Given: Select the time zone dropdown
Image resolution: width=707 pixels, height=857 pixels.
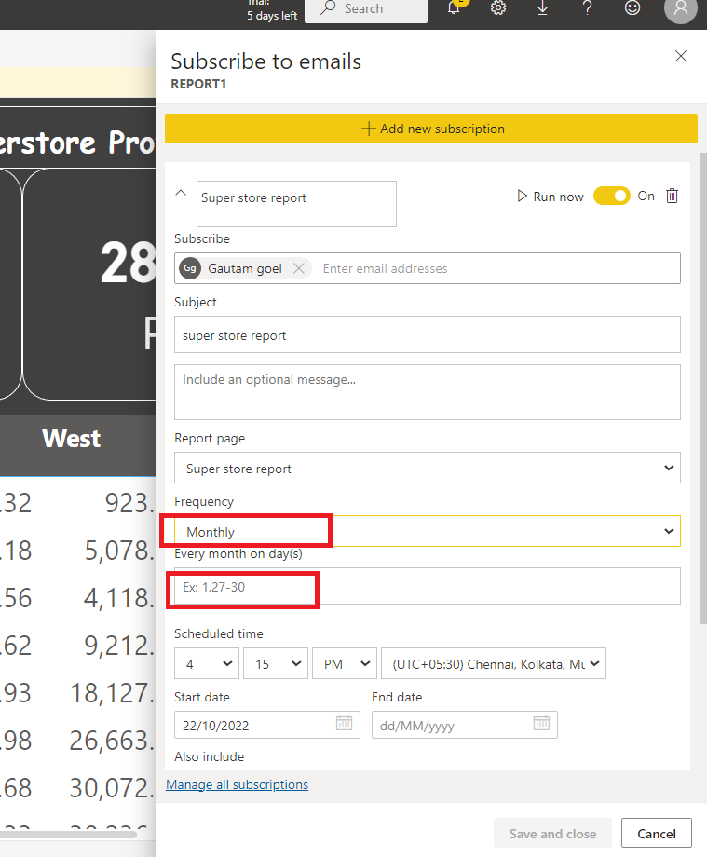Looking at the screenshot, I should [494, 663].
